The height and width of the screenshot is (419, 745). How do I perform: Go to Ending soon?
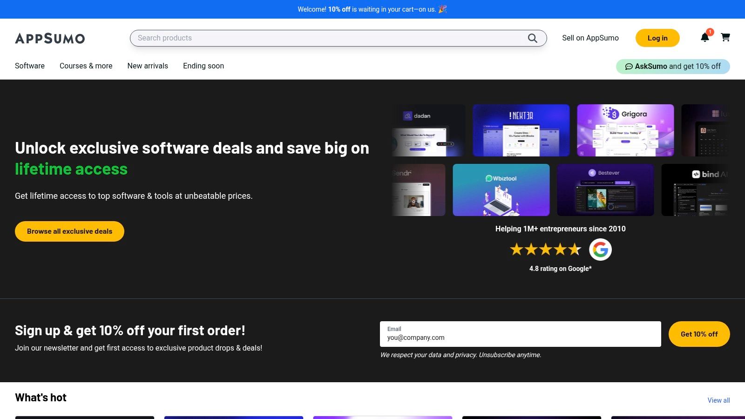(x=203, y=66)
